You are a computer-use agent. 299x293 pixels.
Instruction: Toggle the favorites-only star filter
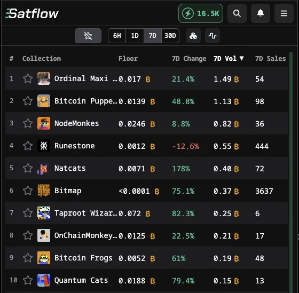click(88, 36)
